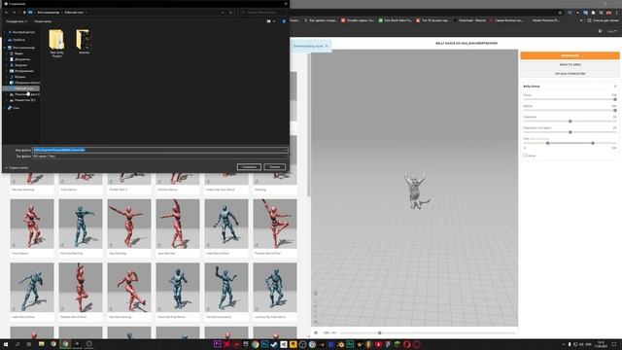622x350 pixels.
Task: Adjust the Overdrive slider handle
Action: (x=570, y=121)
